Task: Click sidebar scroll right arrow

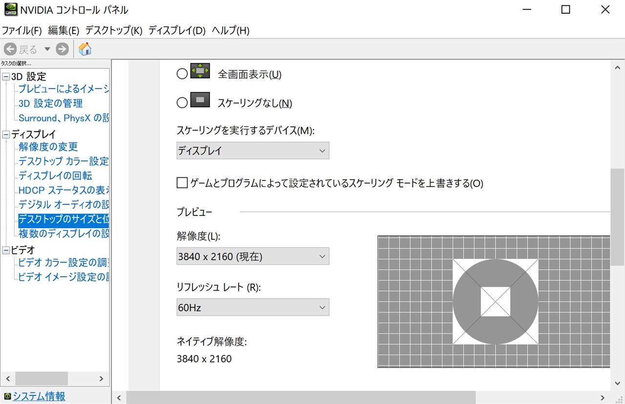Action: 101,379
